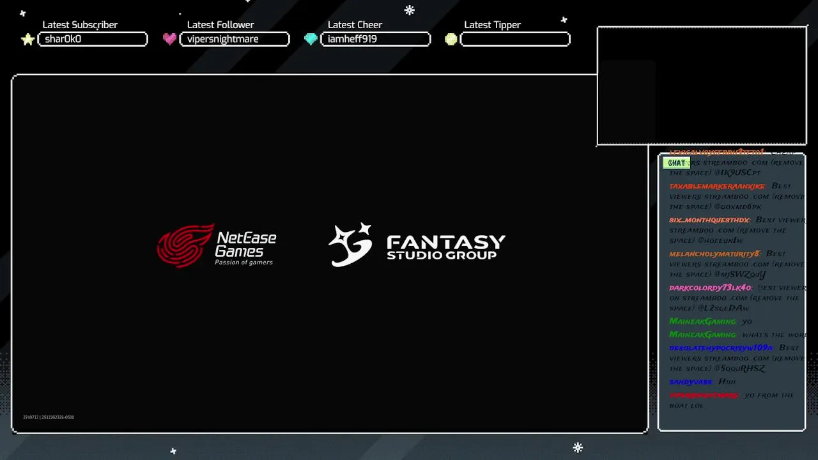
Task: Click the Latest Follower label
Action: click(x=220, y=25)
